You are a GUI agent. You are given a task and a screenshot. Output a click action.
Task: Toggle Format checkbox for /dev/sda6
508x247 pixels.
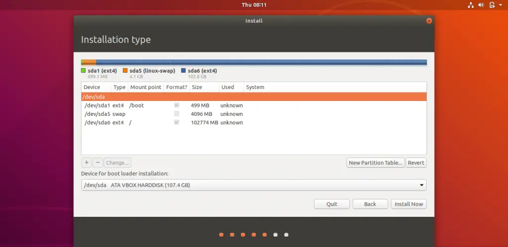177,122
